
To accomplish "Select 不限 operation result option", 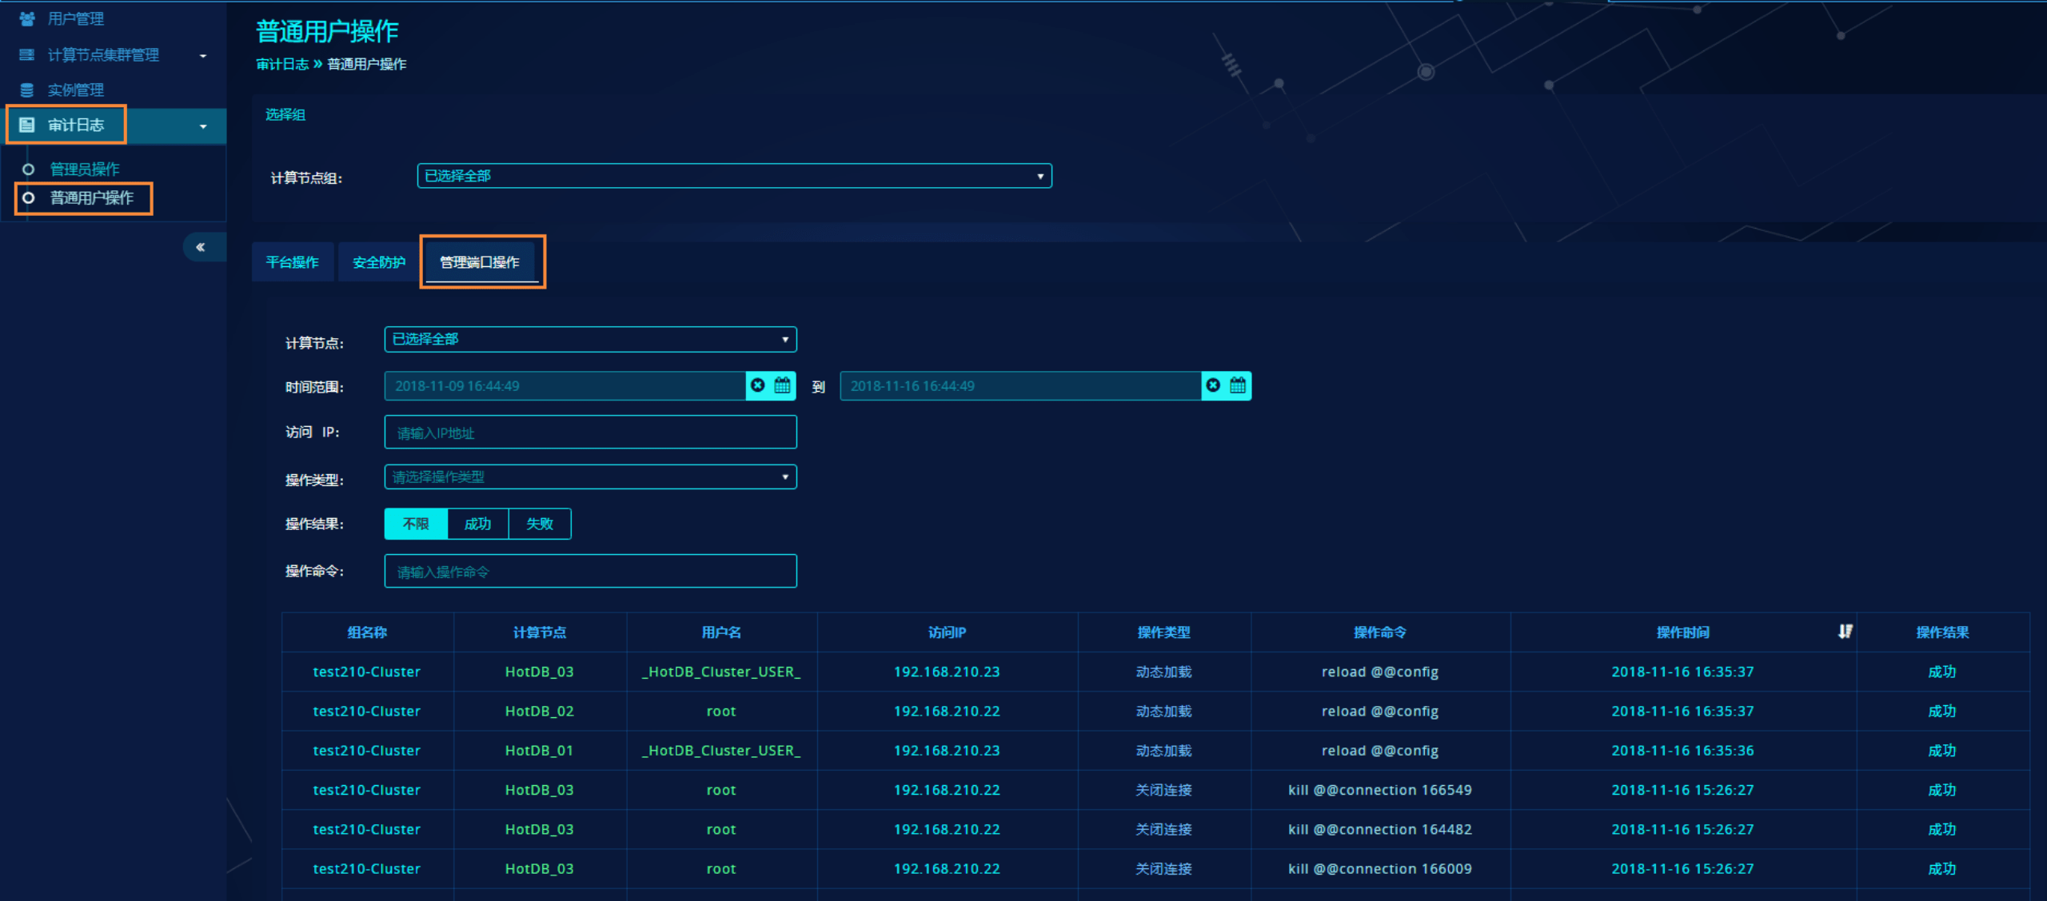I will coord(416,524).
